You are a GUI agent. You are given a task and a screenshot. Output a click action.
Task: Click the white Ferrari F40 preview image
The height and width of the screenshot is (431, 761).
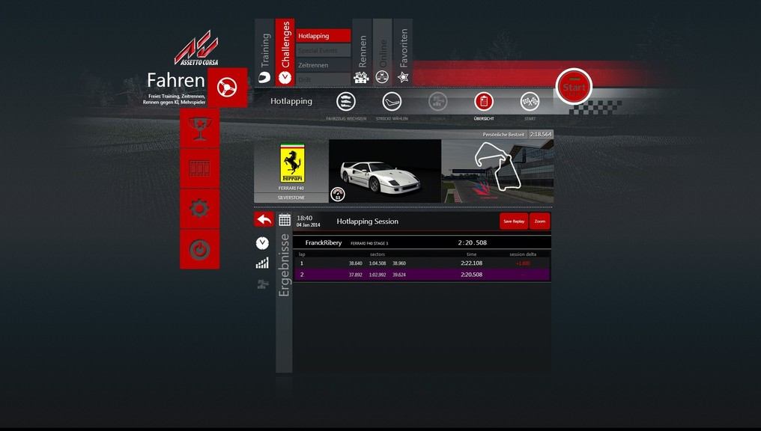tap(385, 171)
